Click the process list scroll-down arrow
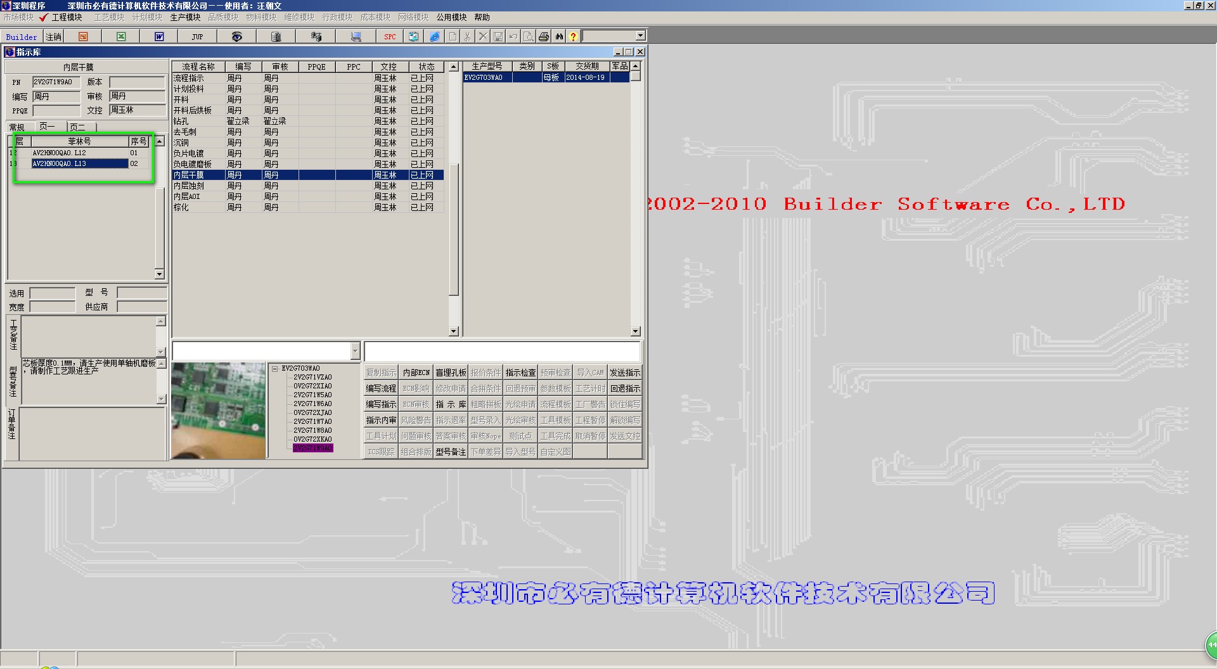The width and height of the screenshot is (1217, 669). click(x=453, y=331)
